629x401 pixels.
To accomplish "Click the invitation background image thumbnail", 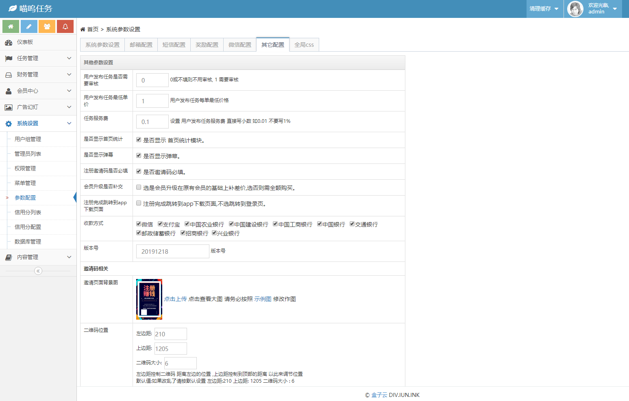I will click(x=149, y=299).
